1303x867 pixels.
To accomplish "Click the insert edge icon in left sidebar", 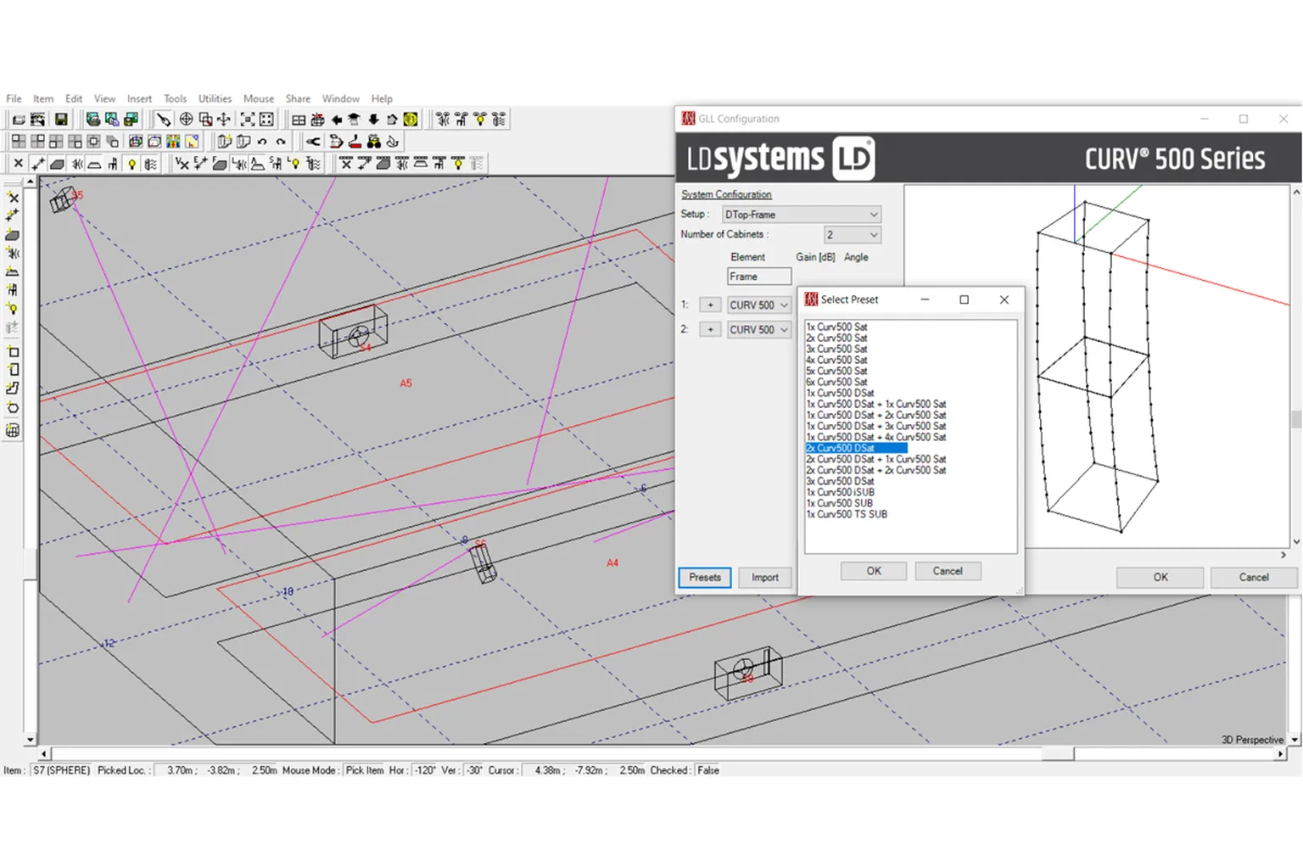I will point(13,216).
